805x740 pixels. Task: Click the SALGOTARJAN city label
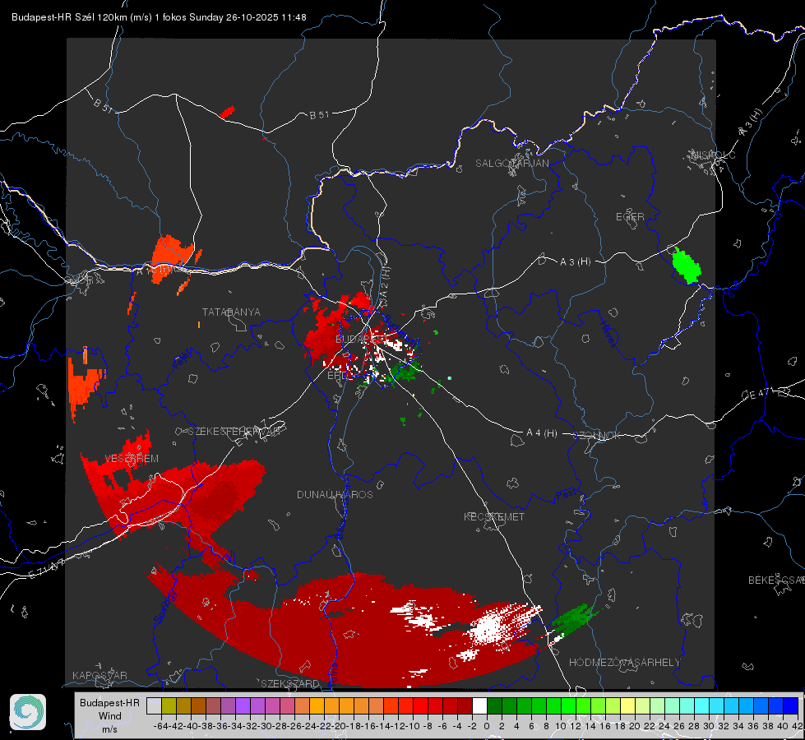(x=511, y=164)
